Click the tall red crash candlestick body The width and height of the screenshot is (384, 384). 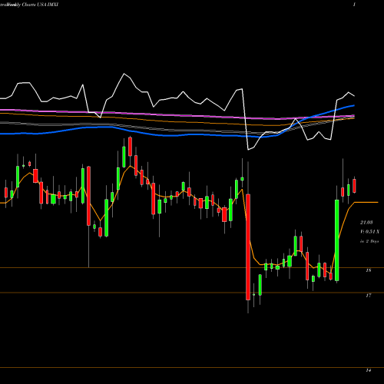248,247
